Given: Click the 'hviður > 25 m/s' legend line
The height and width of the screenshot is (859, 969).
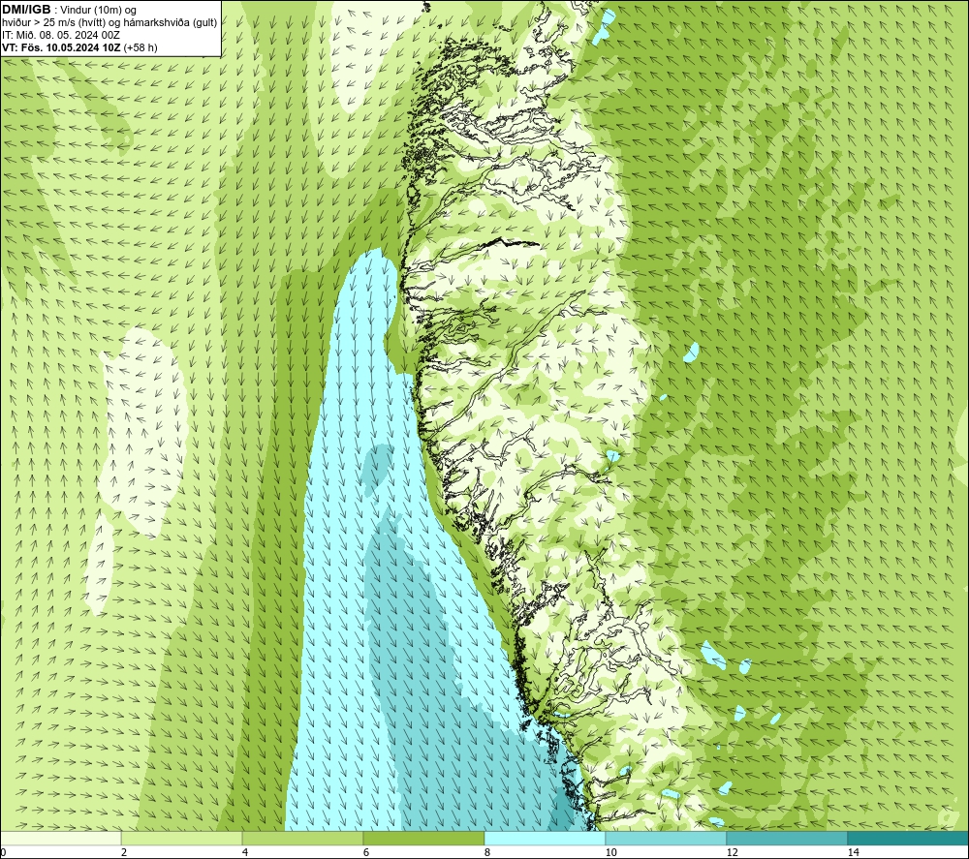Looking at the screenshot, I should [x=109, y=23].
